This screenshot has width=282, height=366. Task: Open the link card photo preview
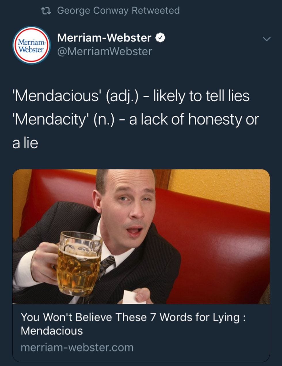[141, 237]
